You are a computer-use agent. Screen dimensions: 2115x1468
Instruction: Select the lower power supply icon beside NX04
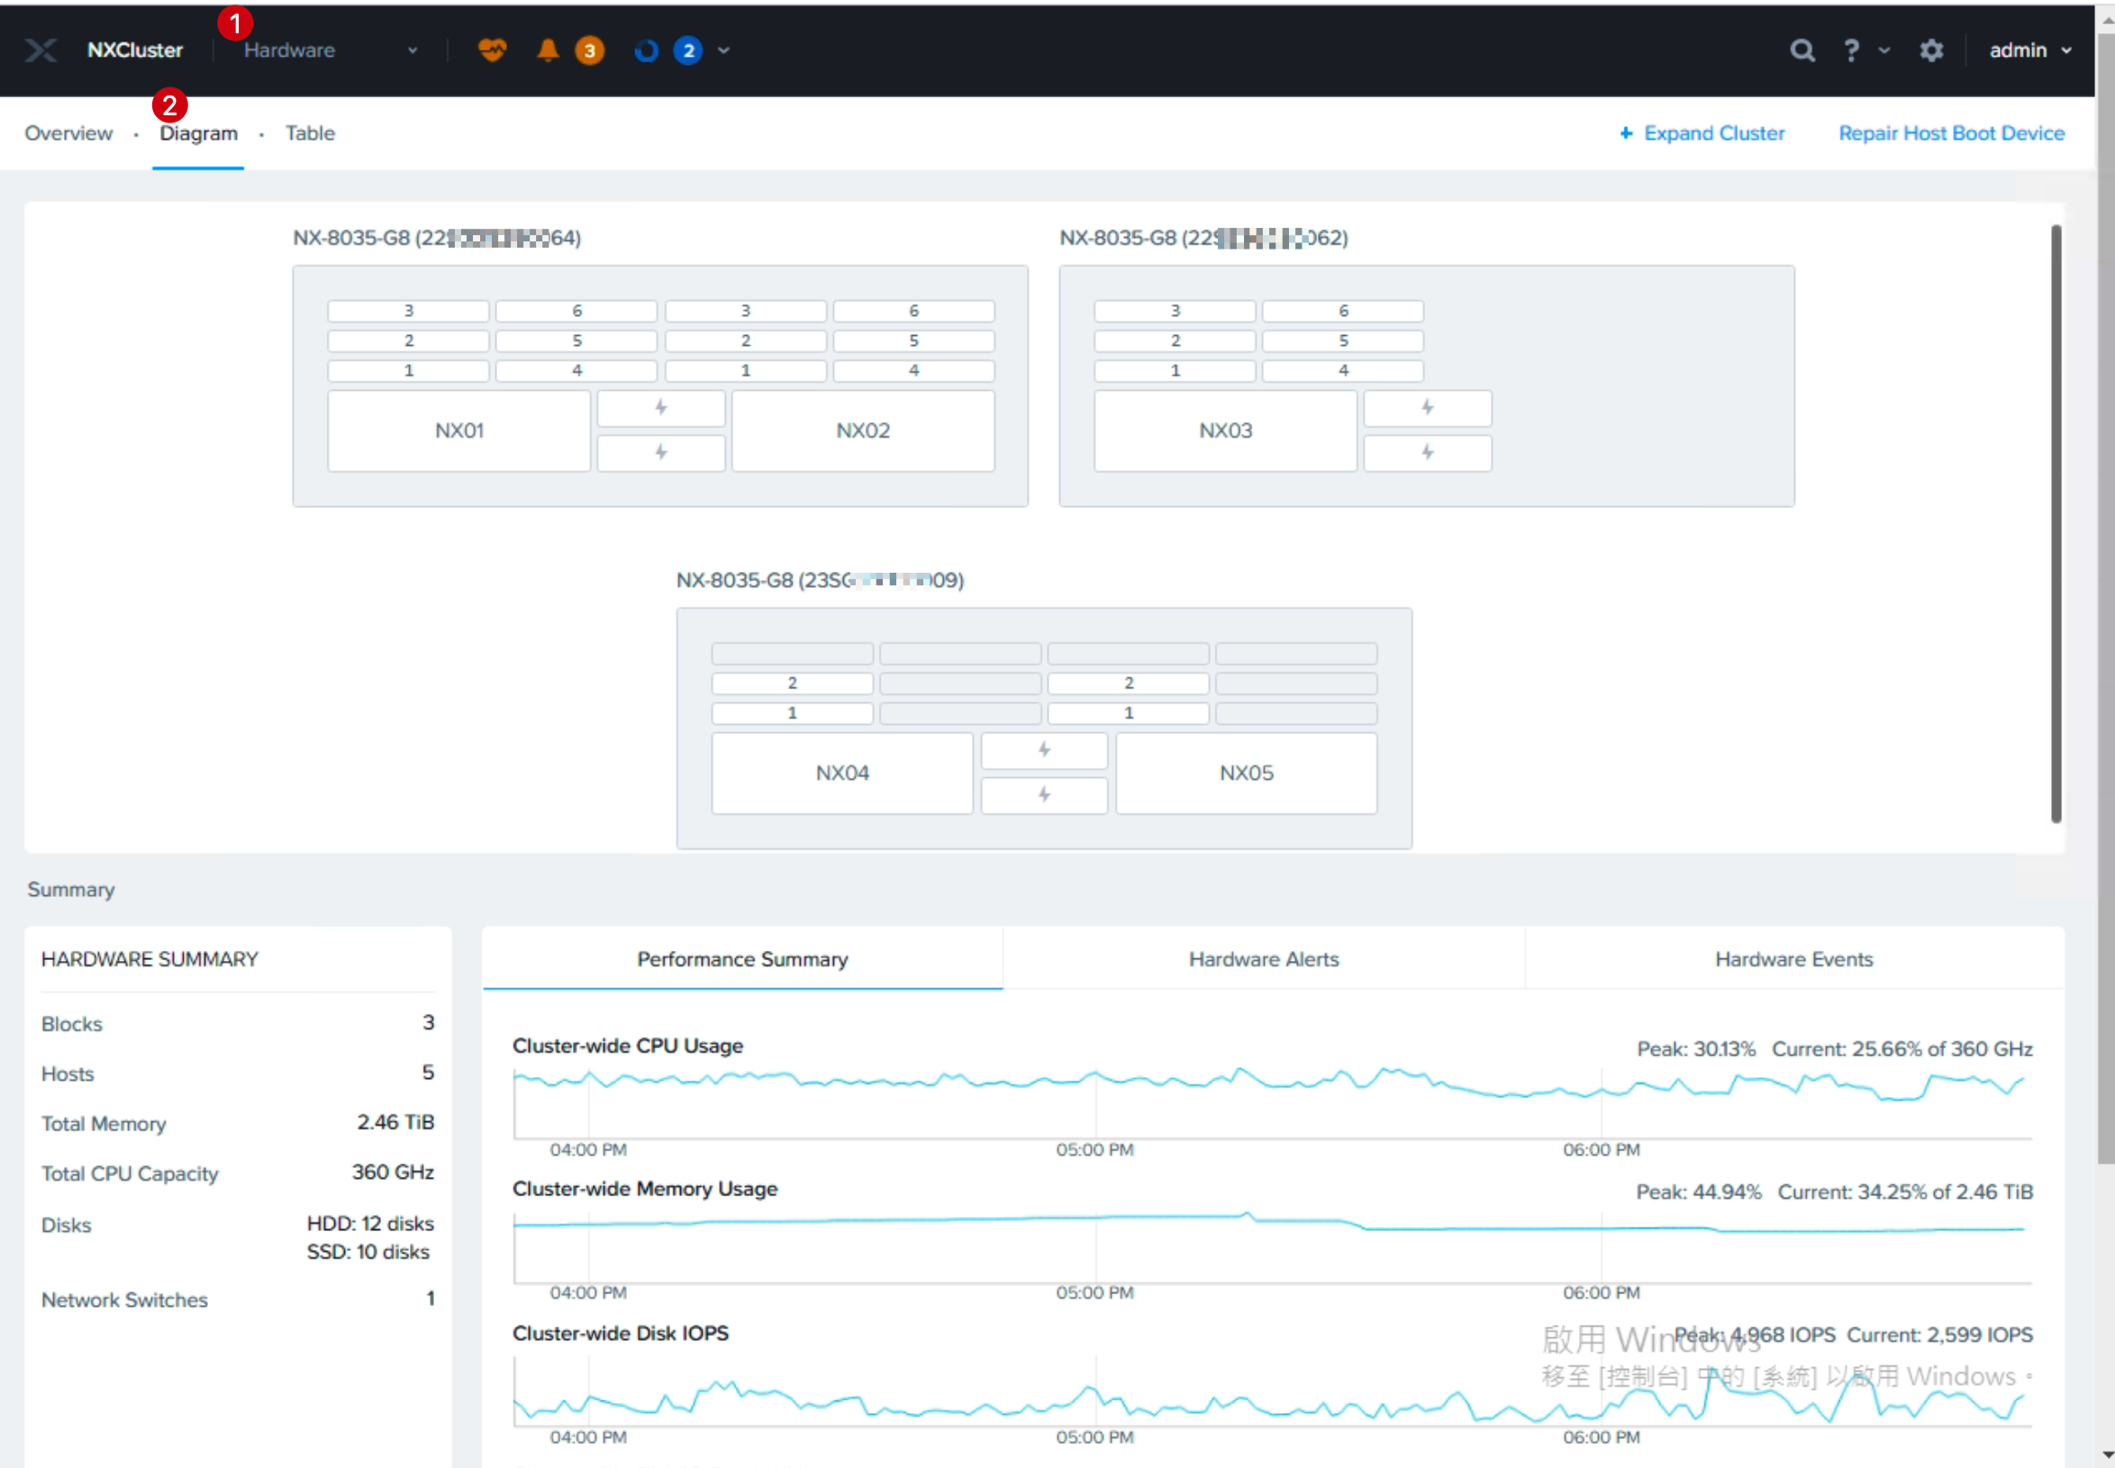click(x=1044, y=794)
